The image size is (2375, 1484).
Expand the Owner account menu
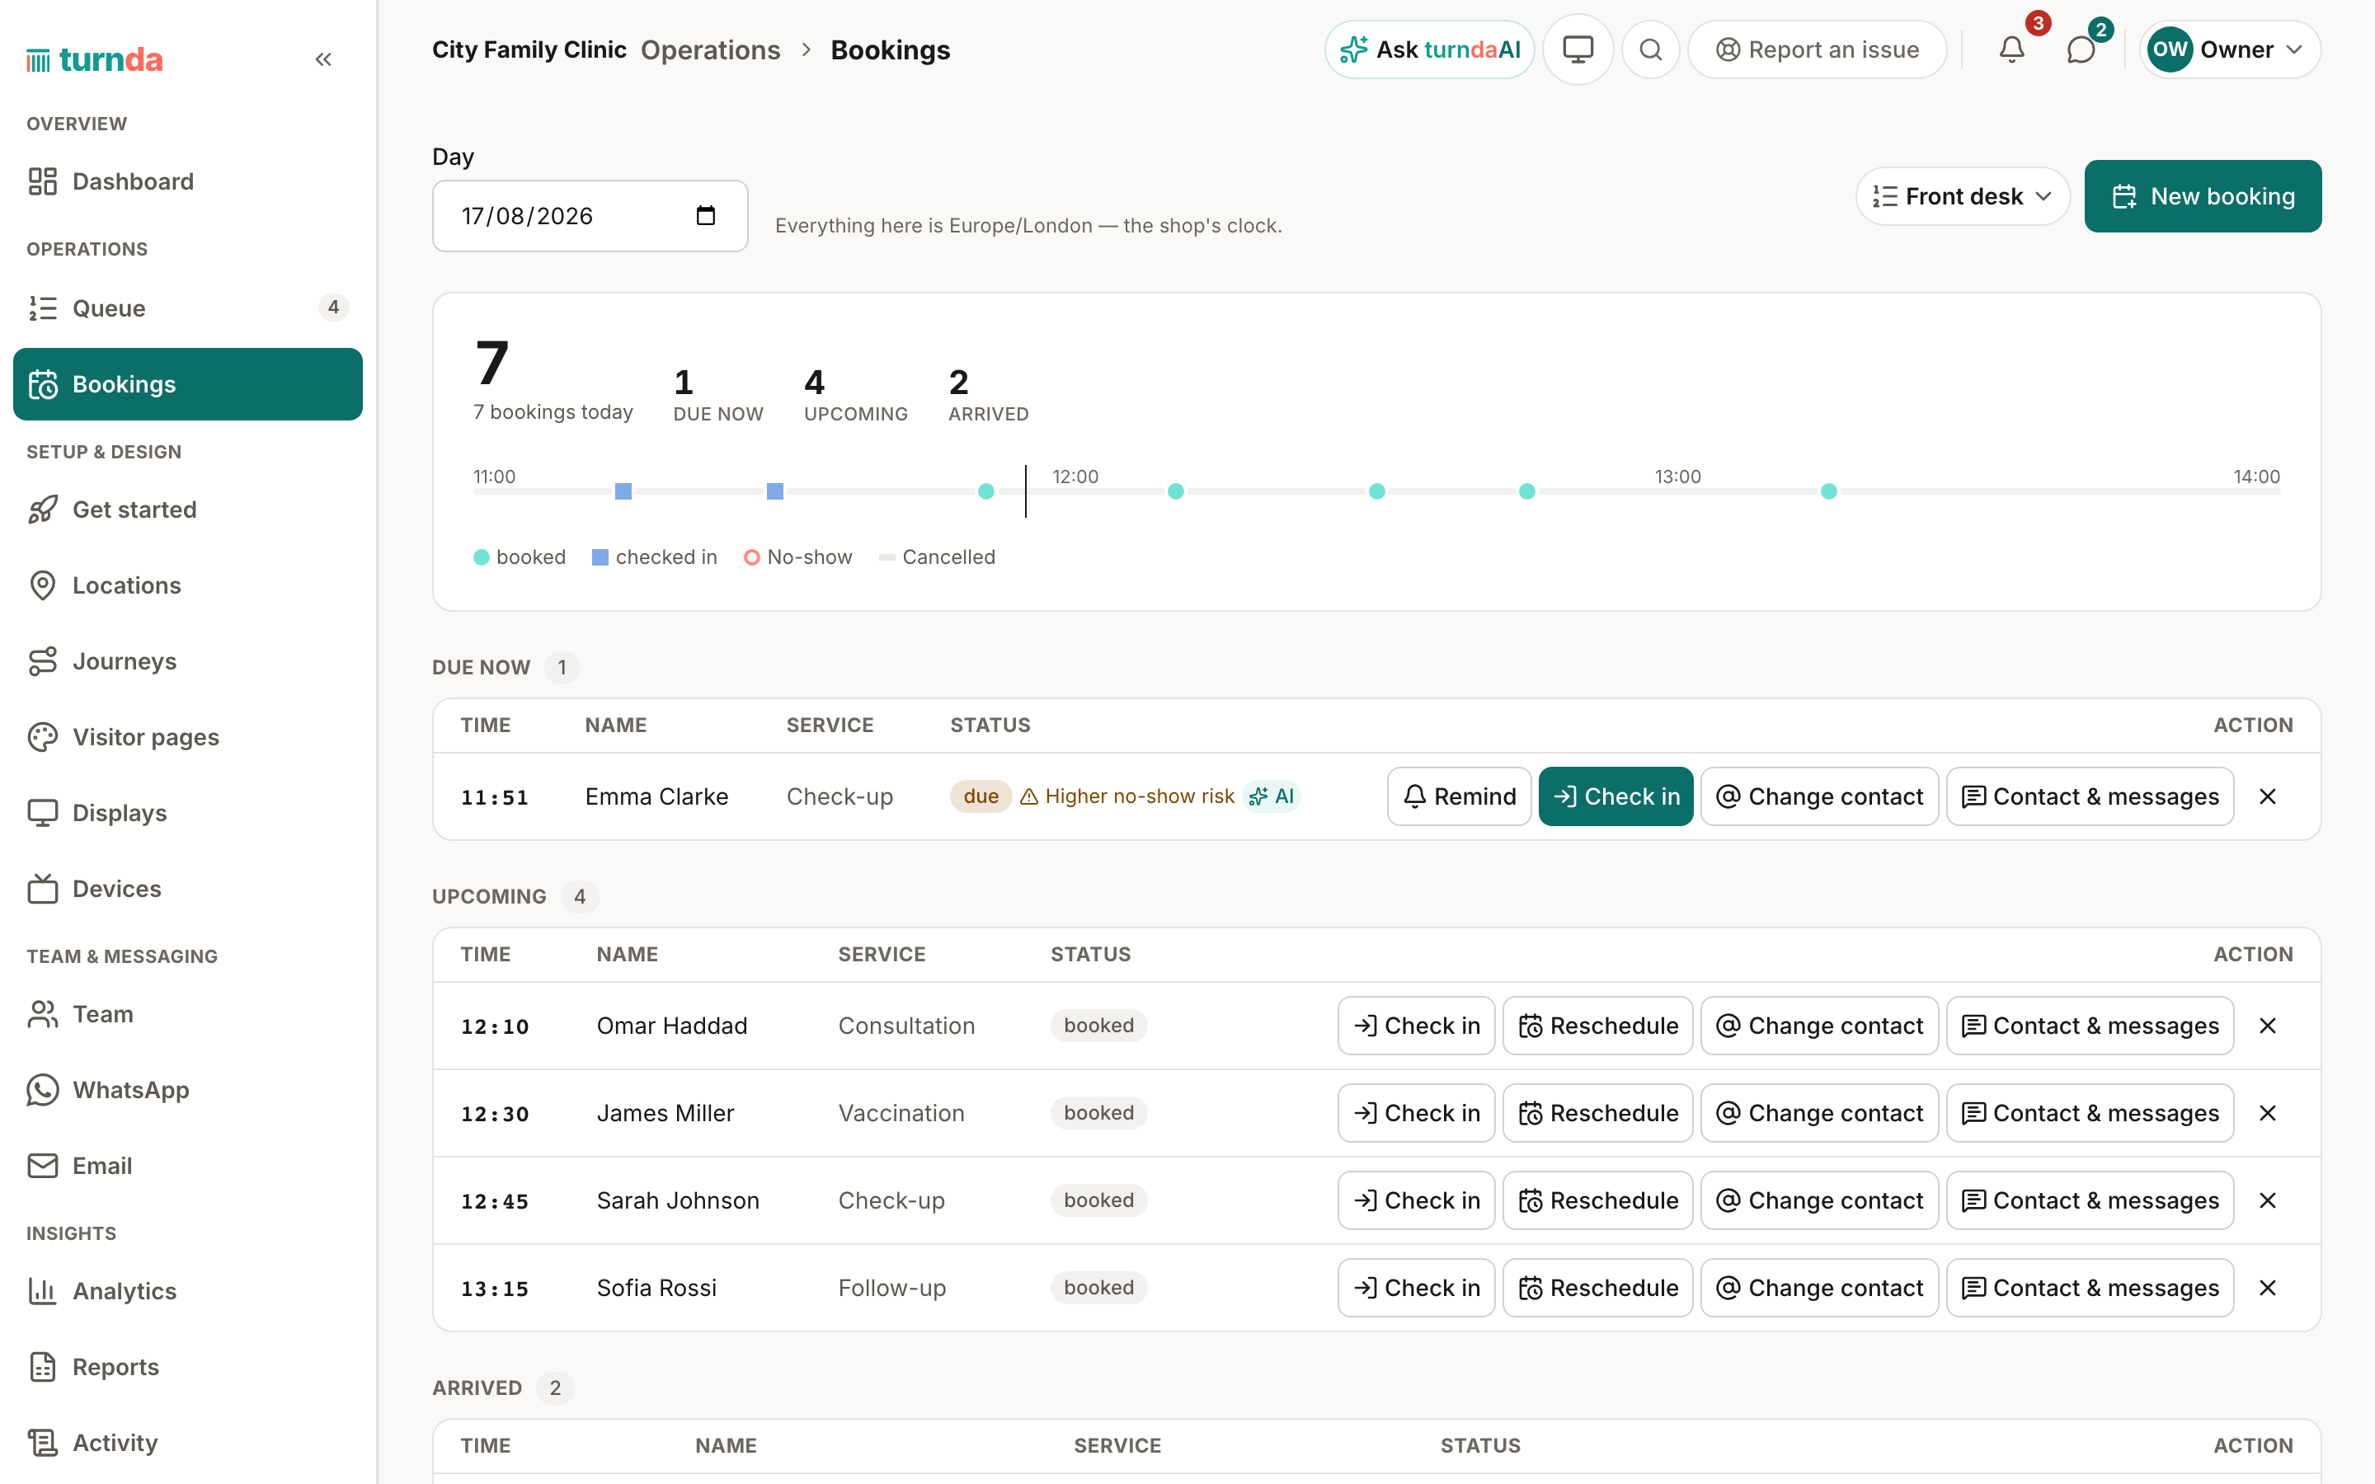[2230, 49]
